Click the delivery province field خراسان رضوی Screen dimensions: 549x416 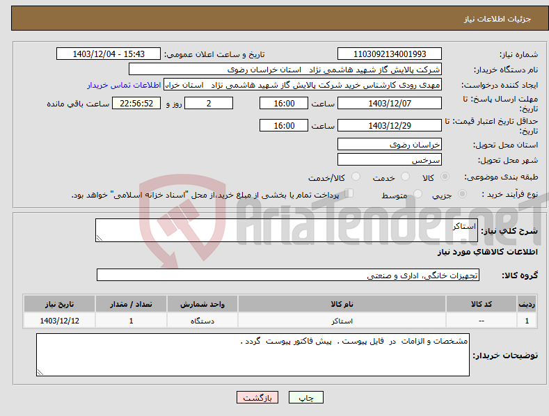point(390,144)
